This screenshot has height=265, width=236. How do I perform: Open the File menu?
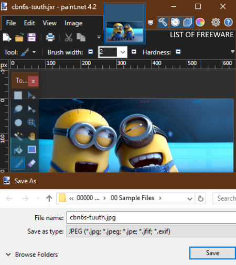pos(11,23)
